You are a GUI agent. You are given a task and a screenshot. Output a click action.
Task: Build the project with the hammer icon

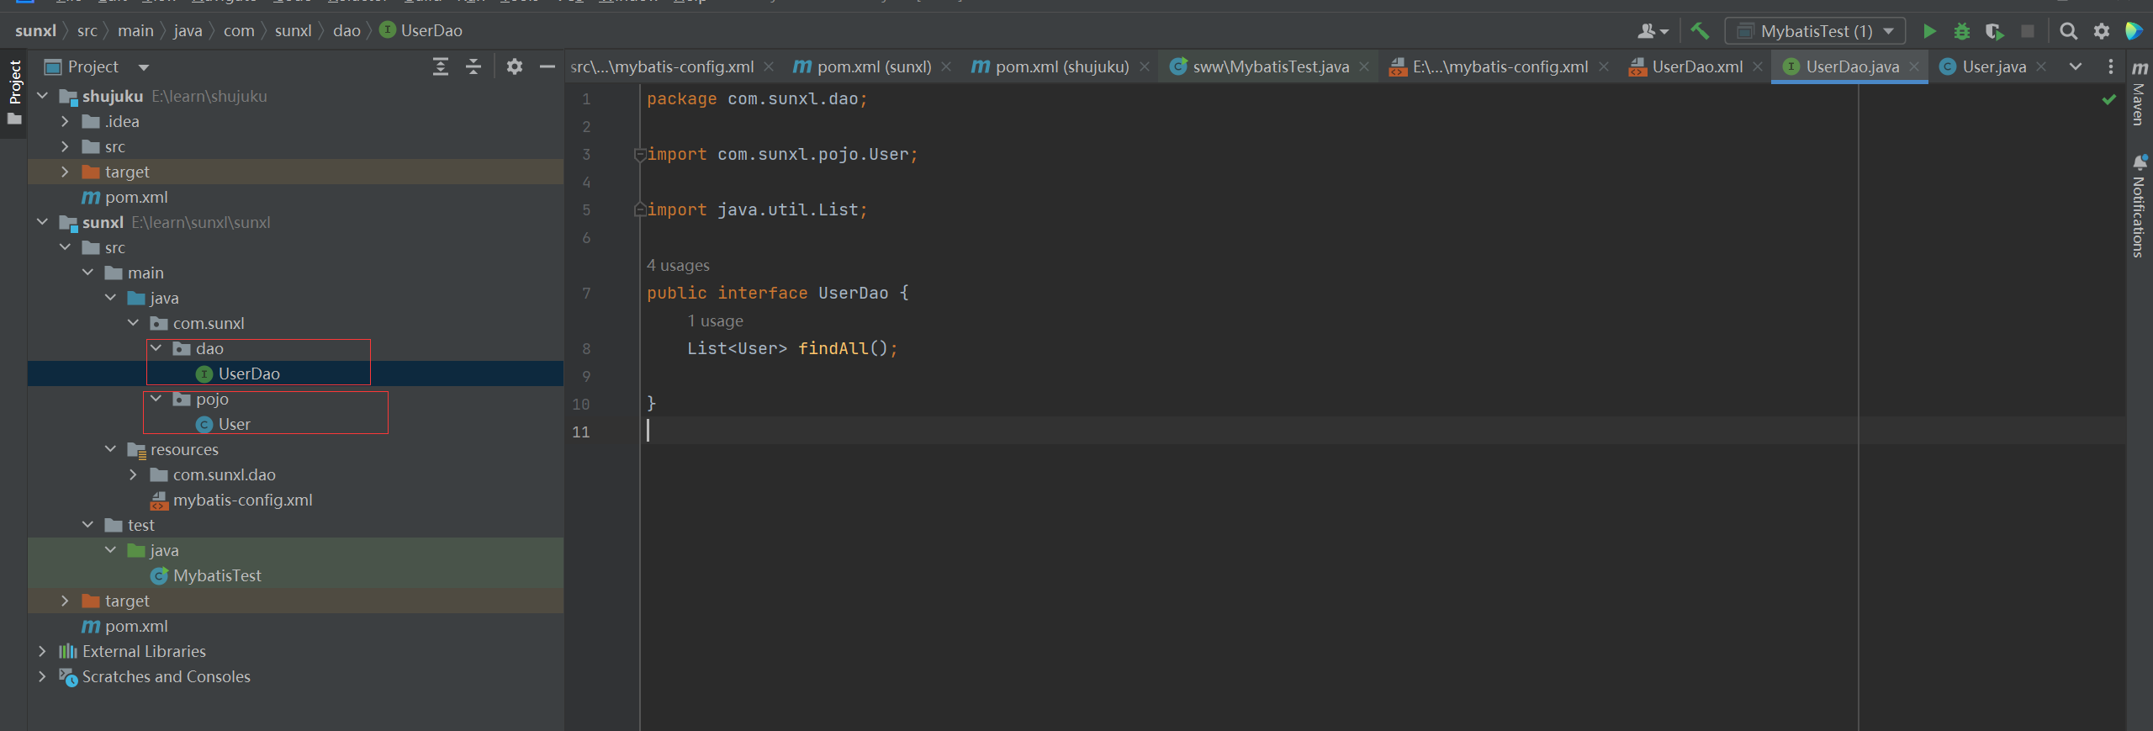[x=1700, y=31]
